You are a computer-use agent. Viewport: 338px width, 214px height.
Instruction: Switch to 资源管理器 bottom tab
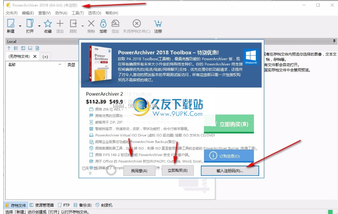(x=41, y=205)
